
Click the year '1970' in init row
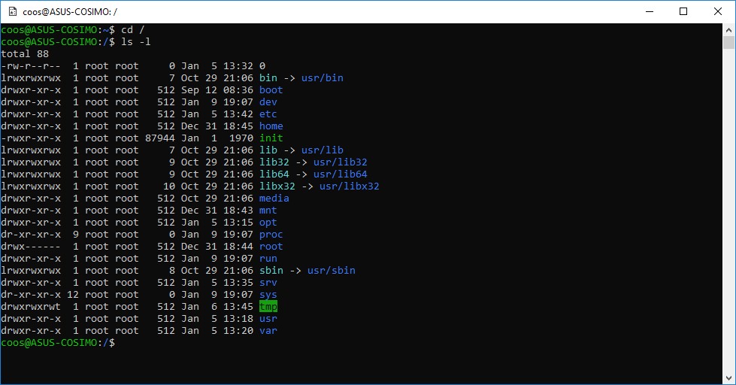241,138
